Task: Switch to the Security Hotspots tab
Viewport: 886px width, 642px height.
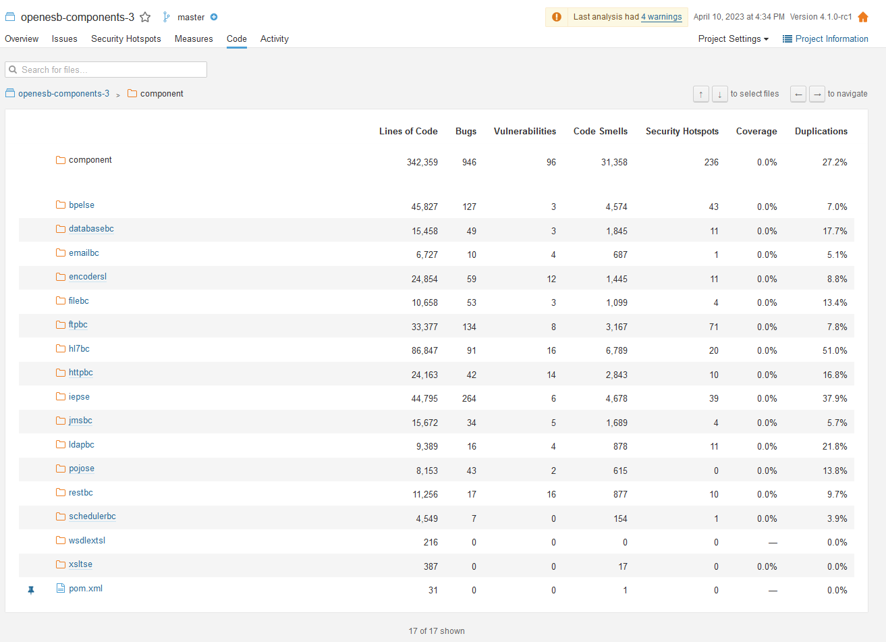Action: click(x=126, y=38)
